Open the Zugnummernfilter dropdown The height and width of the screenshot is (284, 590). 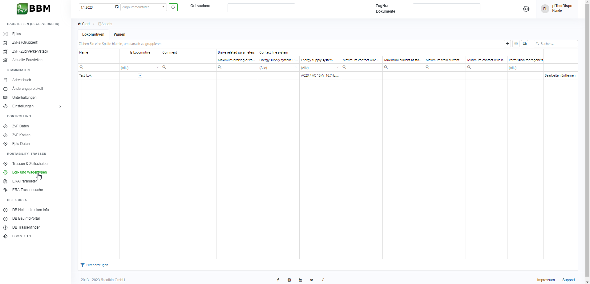click(x=163, y=7)
